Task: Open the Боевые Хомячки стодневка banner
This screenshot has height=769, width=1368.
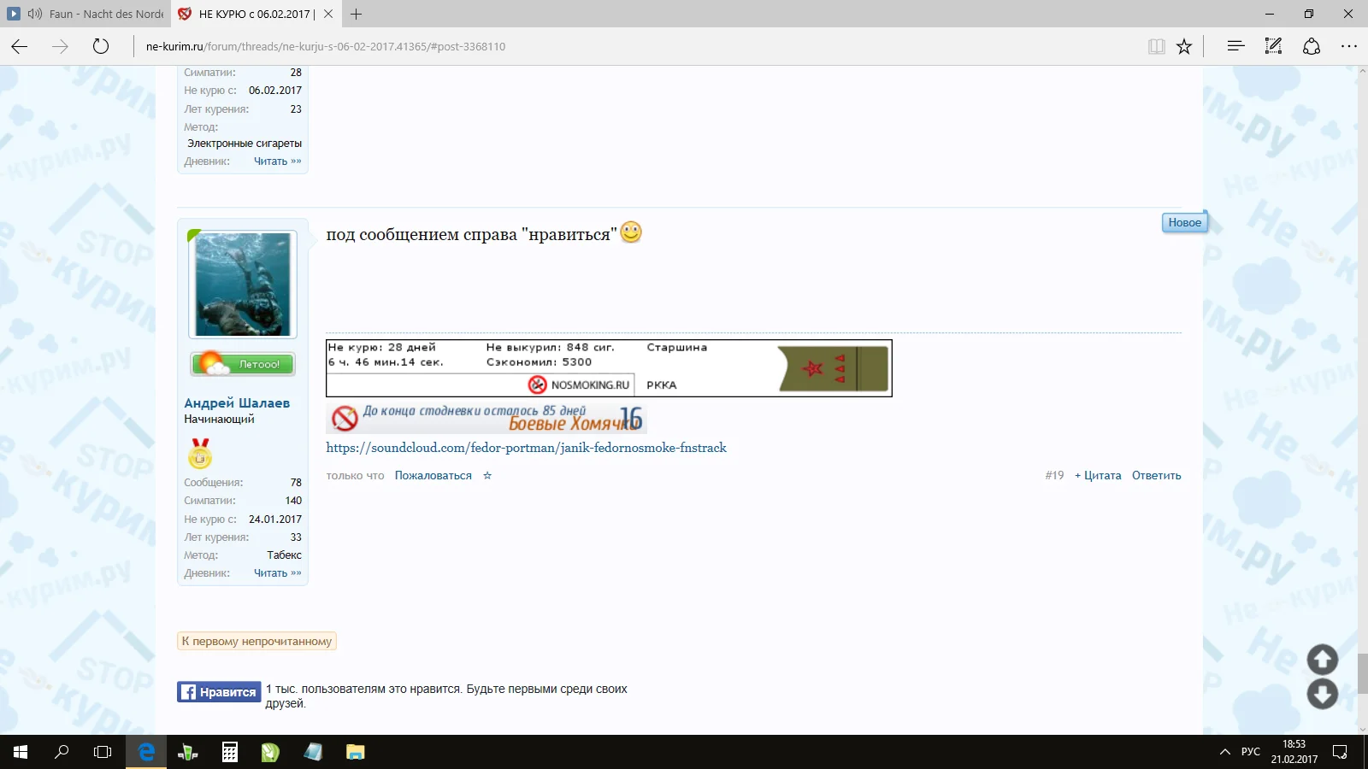Action: tap(486, 418)
